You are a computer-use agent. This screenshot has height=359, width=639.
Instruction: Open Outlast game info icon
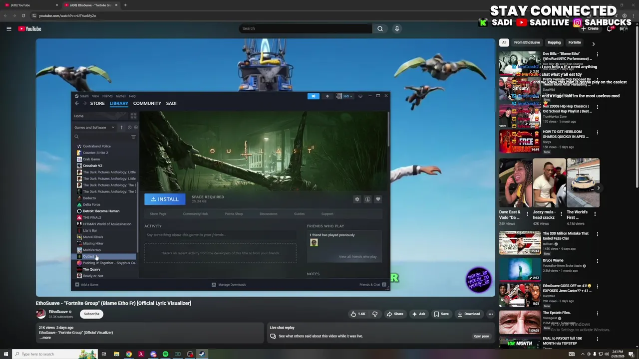coord(367,199)
